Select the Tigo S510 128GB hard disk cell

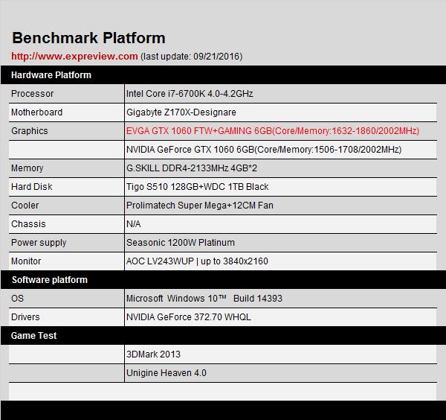(x=198, y=187)
